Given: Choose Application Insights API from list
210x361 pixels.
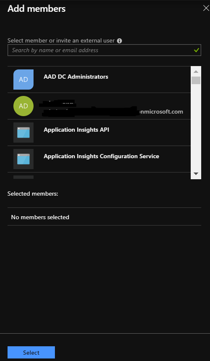Looking at the screenshot, I should 99,133.
